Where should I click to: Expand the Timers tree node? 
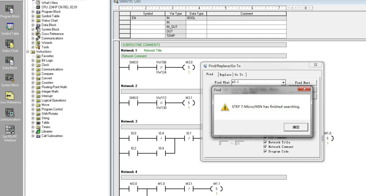tap(33, 127)
